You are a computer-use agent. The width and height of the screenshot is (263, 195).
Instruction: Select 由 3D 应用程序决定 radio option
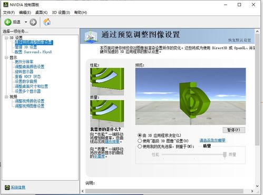pos(140,135)
